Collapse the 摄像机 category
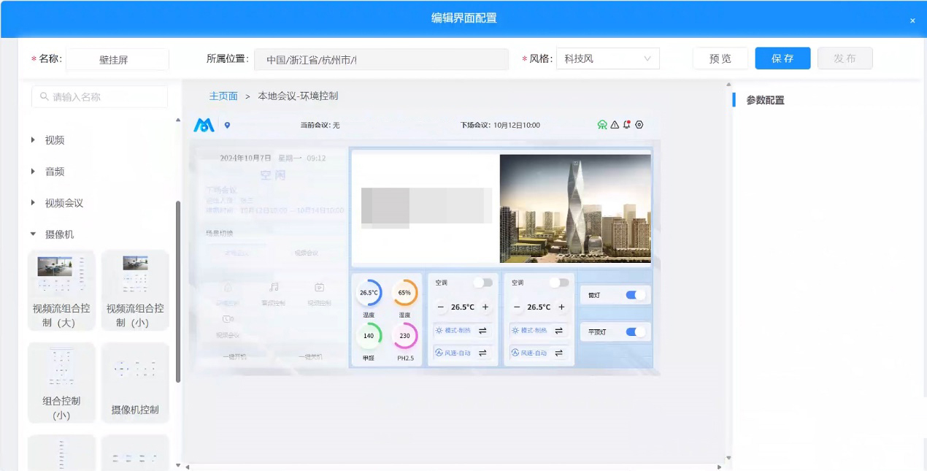Viewport: 927px width, 471px height. coord(34,234)
